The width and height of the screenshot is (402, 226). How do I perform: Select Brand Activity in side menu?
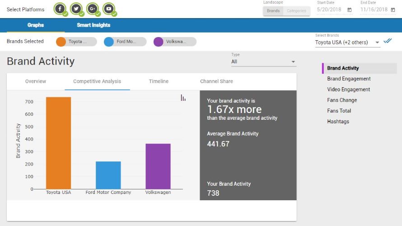click(359, 68)
